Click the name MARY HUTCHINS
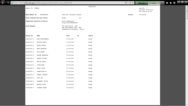 42,49
